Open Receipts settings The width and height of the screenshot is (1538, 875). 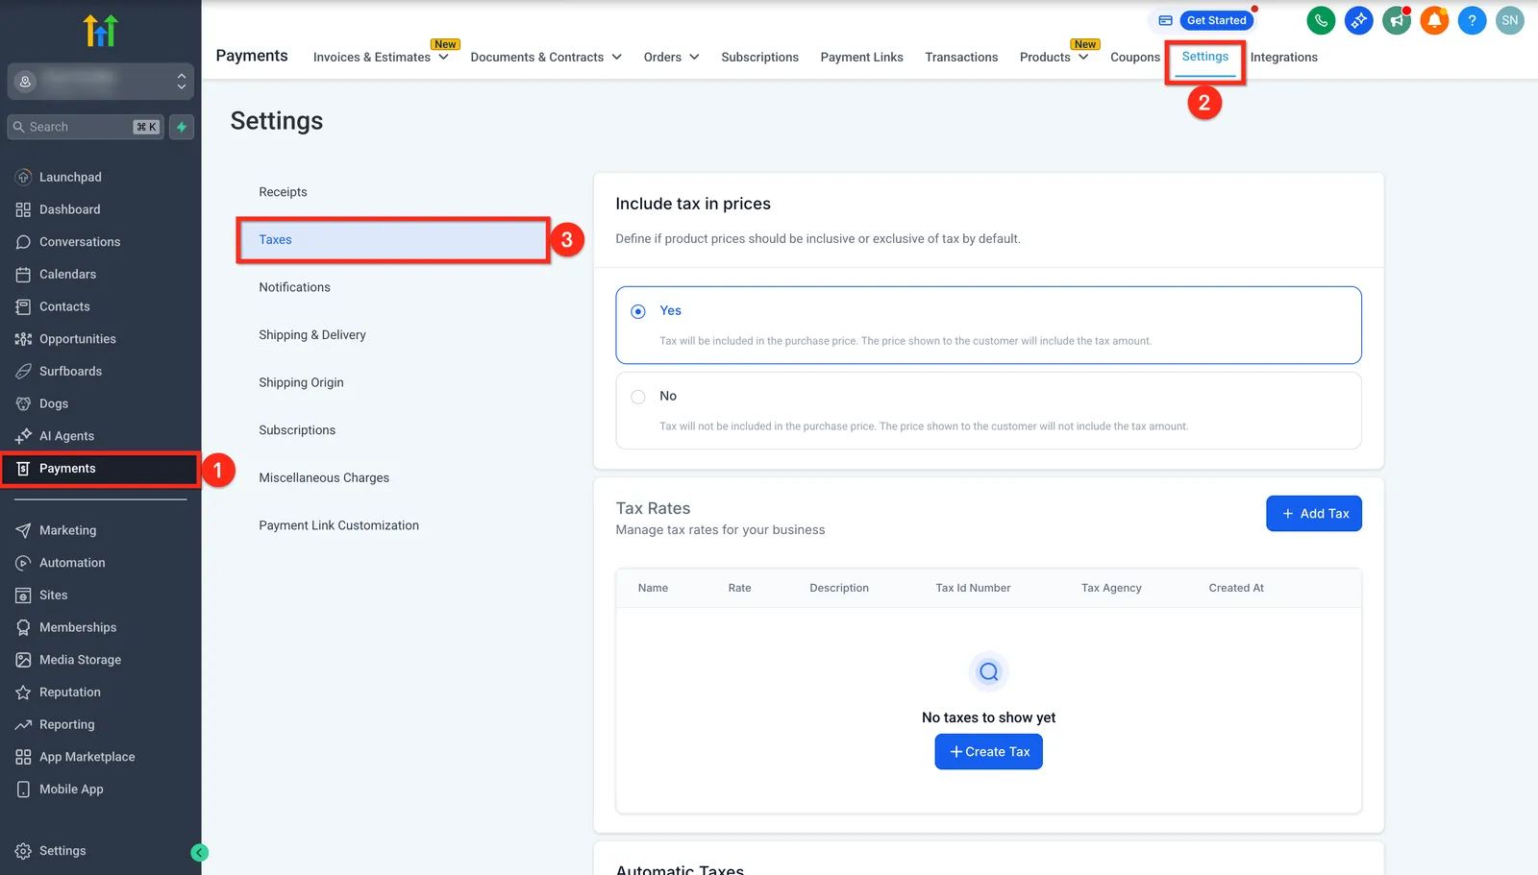(x=283, y=192)
